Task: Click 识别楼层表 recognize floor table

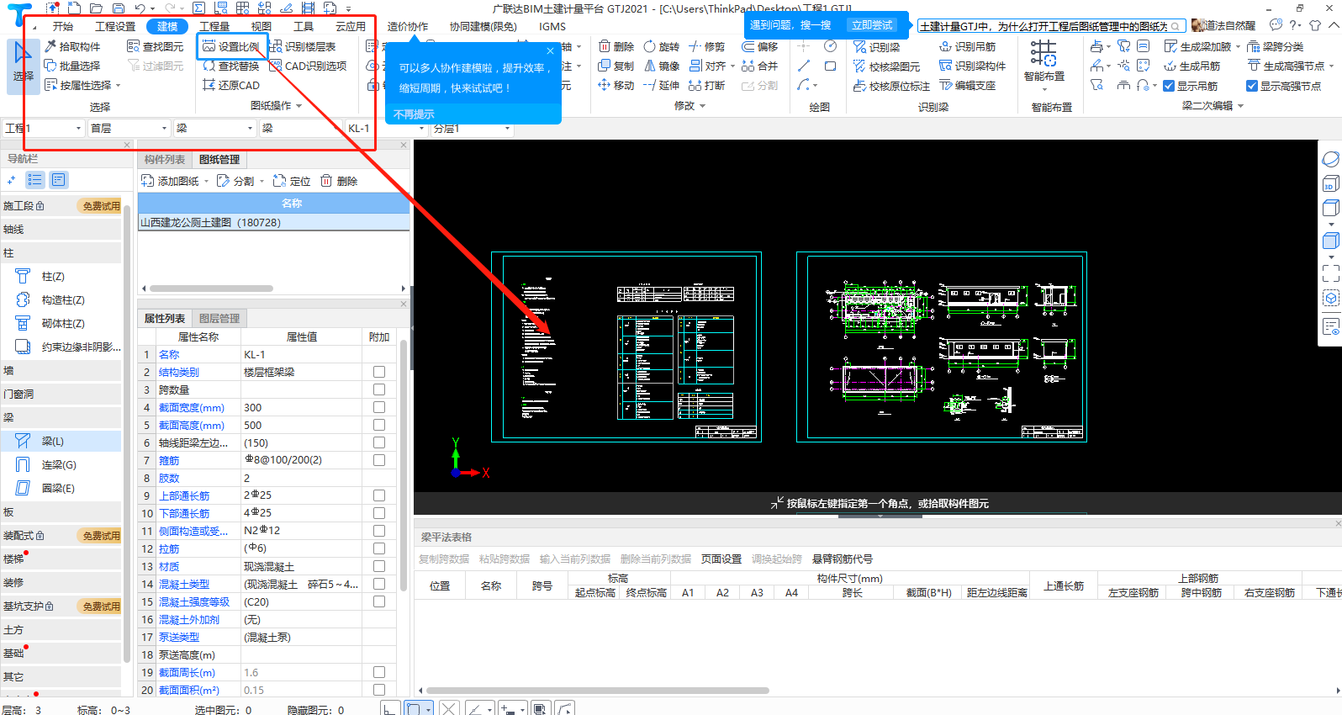Action: [x=303, y=46]
